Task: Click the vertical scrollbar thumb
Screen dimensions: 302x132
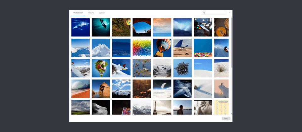Action: tap(232, 42)
